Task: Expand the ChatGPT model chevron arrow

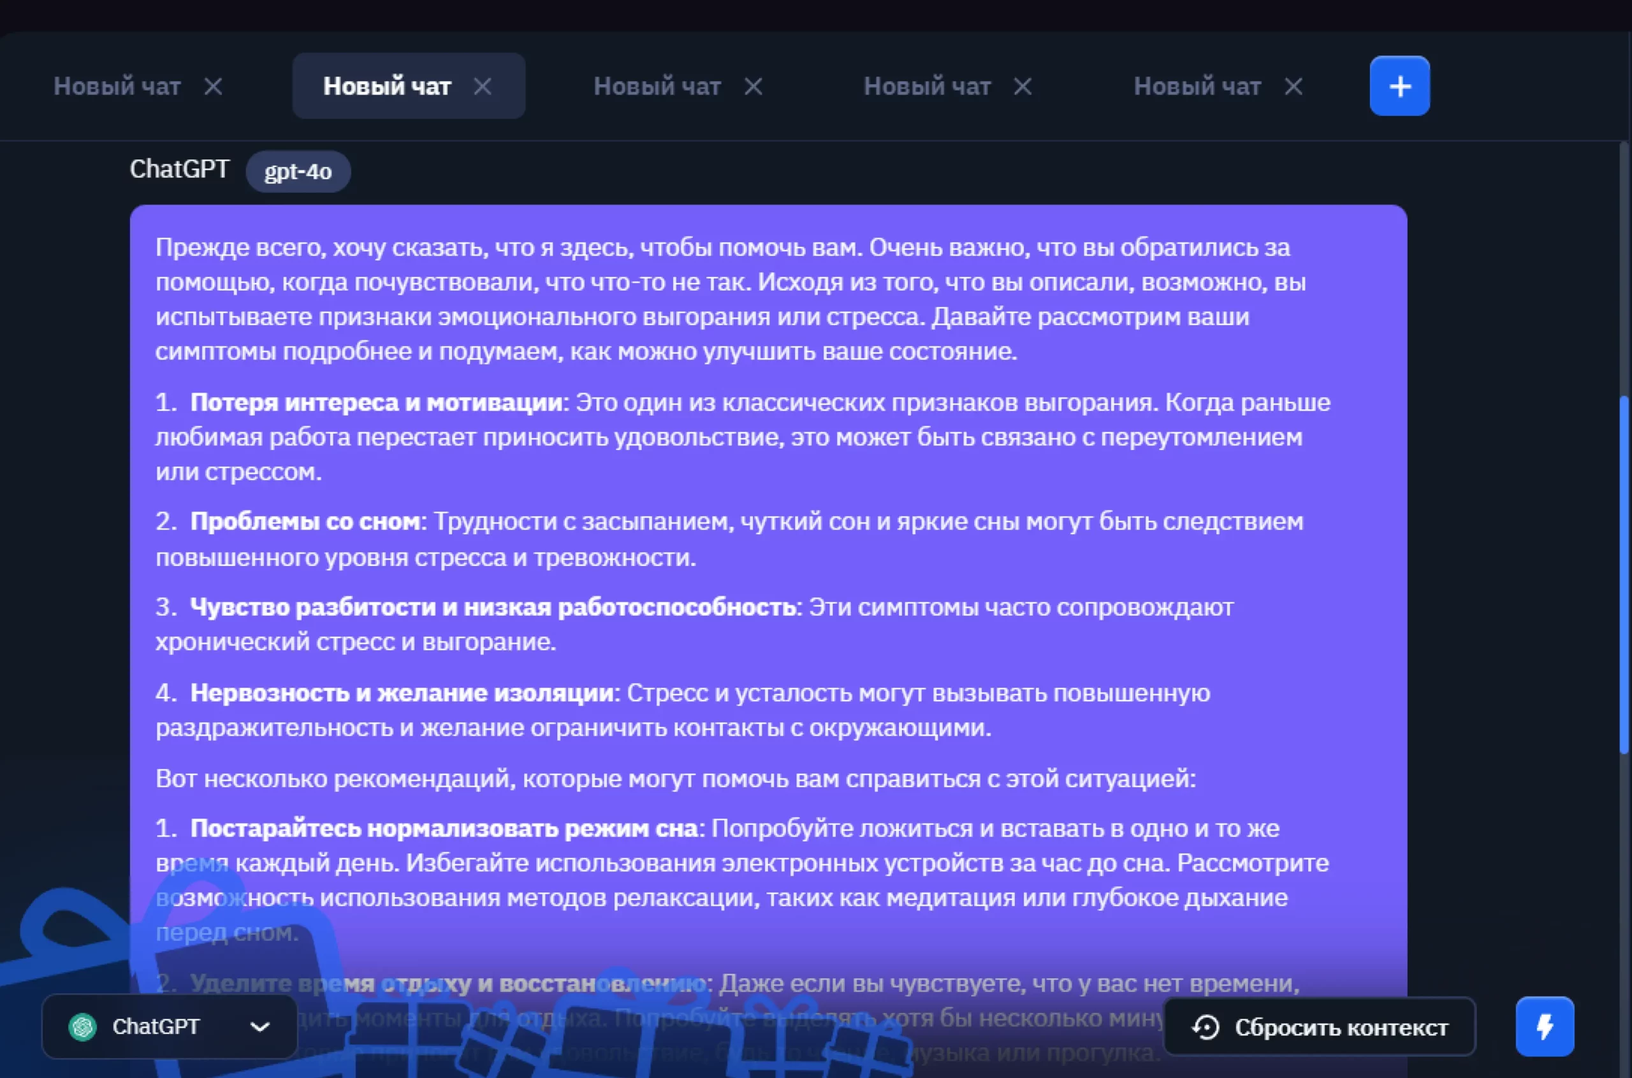Action: [260, 1027]
